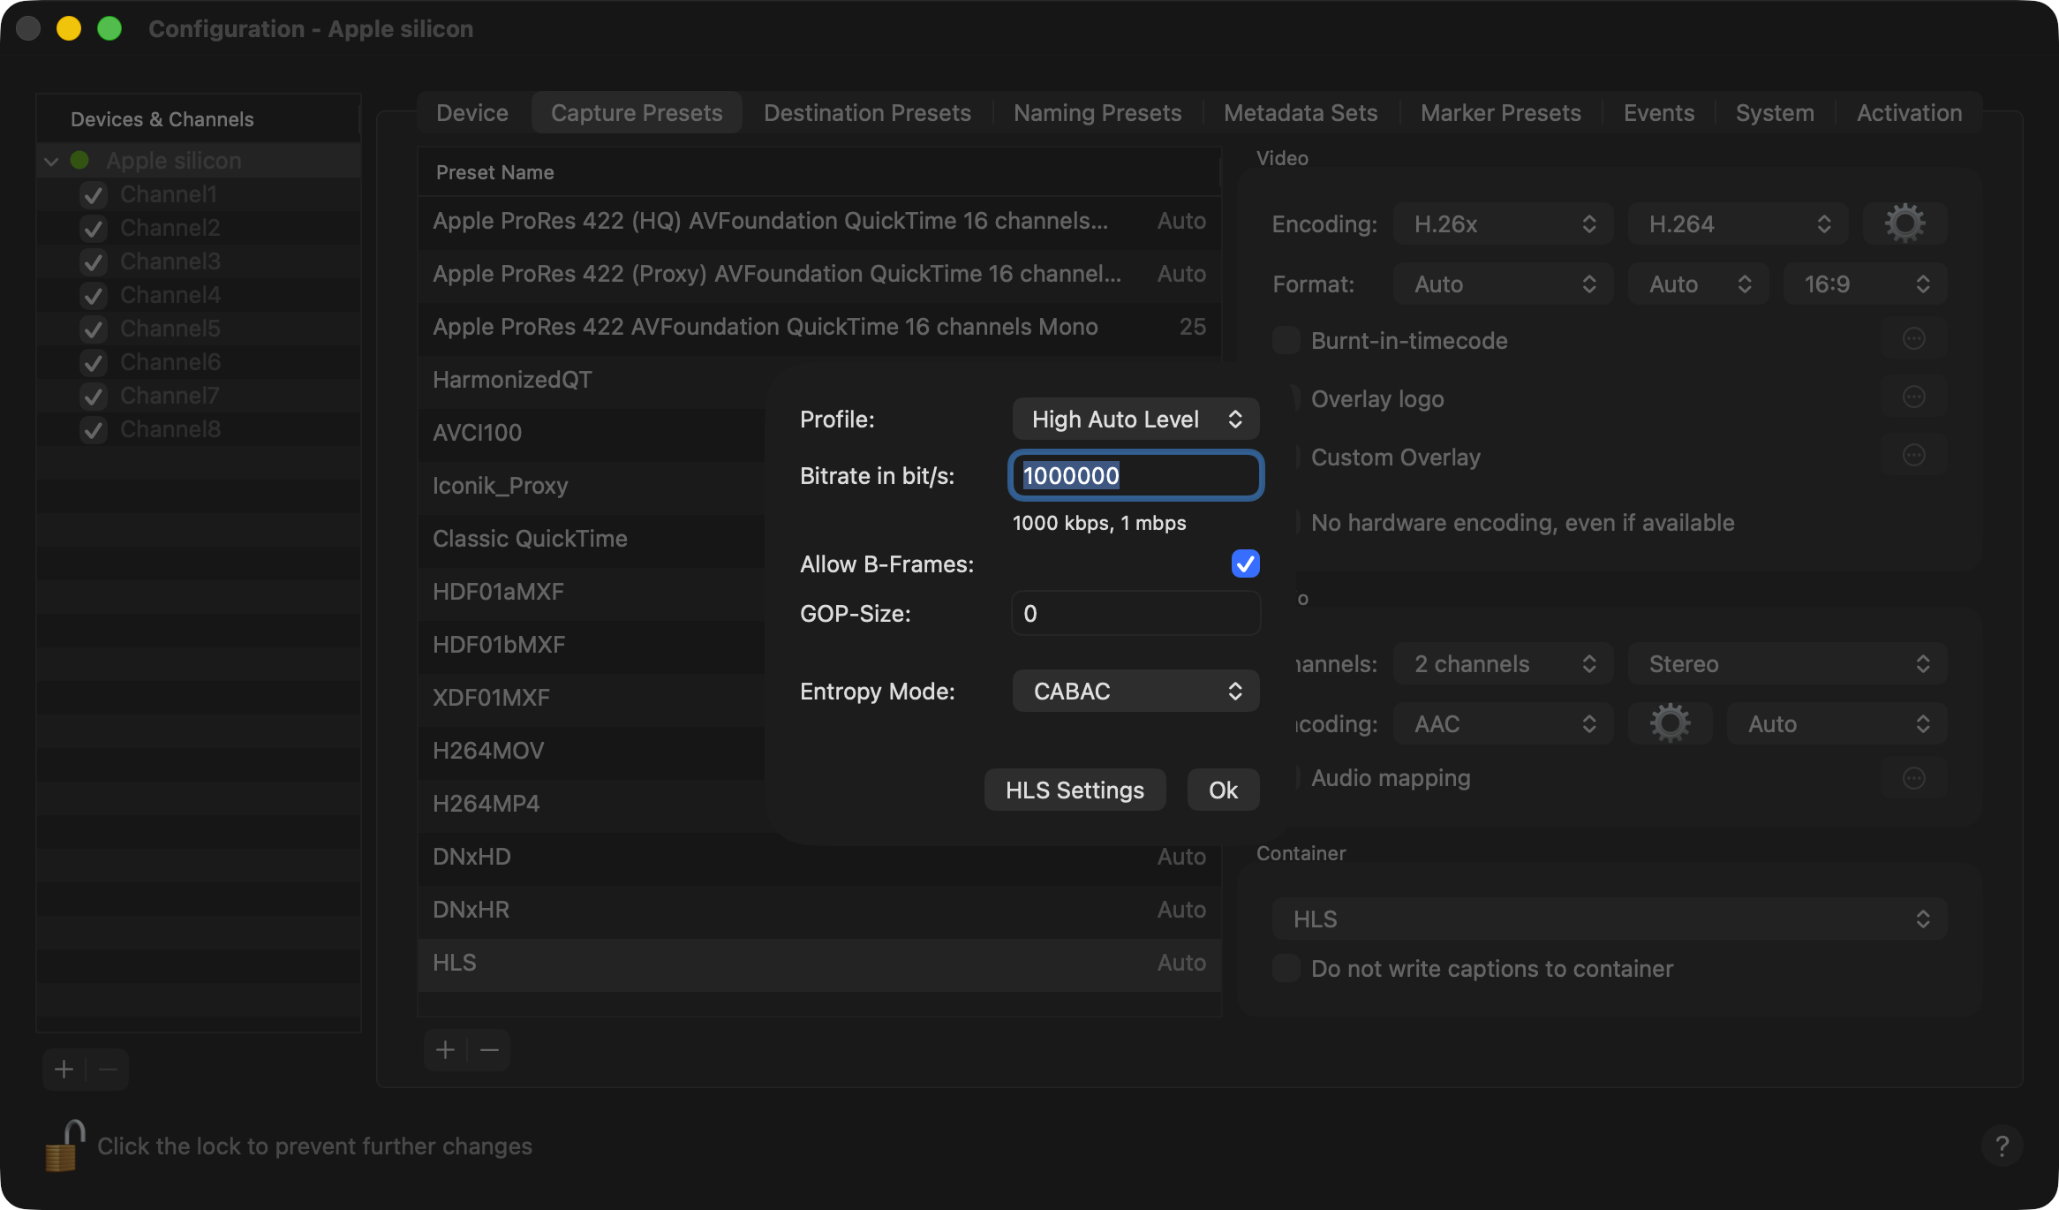Select the H264MP4 preset
The height and width of the screenshot is (1210, 2059).
[592, 804]
